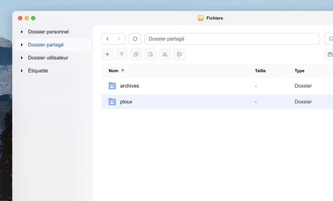This screenshot has width=333, height=201.
Task: Close the Fichiers window with red button
Action: [20, 18]
